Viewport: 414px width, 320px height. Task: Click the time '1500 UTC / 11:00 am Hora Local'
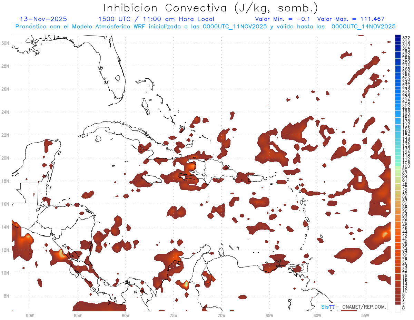click(x=156, y=19)
